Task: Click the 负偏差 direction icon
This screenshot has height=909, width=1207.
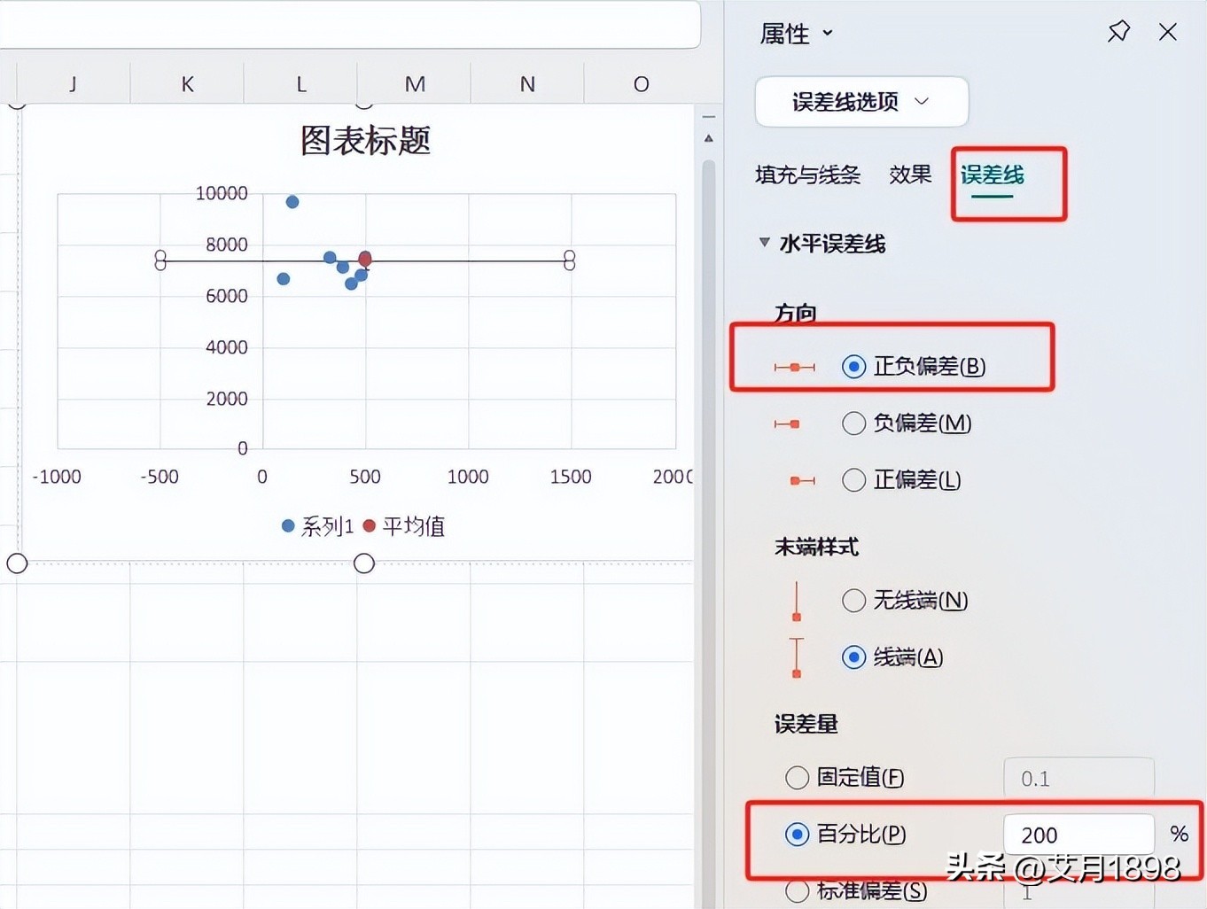Action: pos(787,423)
